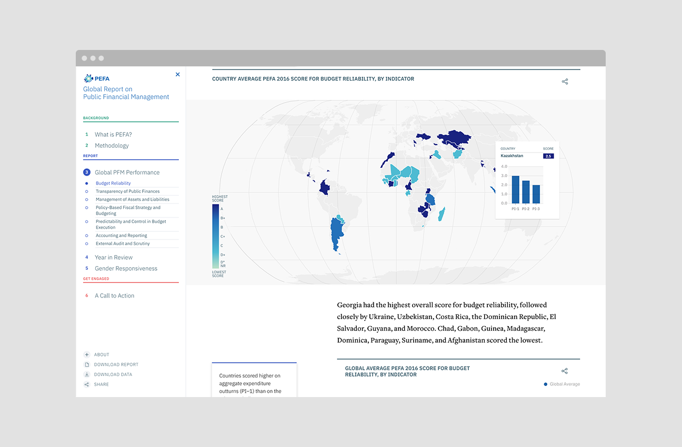Open the About link

102,354
